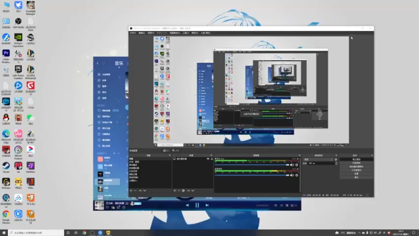Remove selected scene with scenes minus icon
Viewport: 419px width, 236px height.
(135, 190)
